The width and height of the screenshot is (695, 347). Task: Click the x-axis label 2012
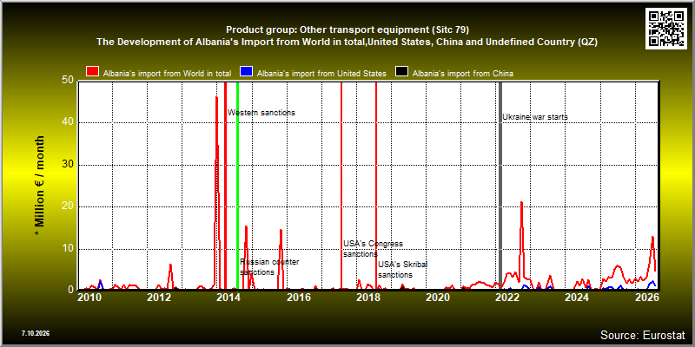[159, 298]
